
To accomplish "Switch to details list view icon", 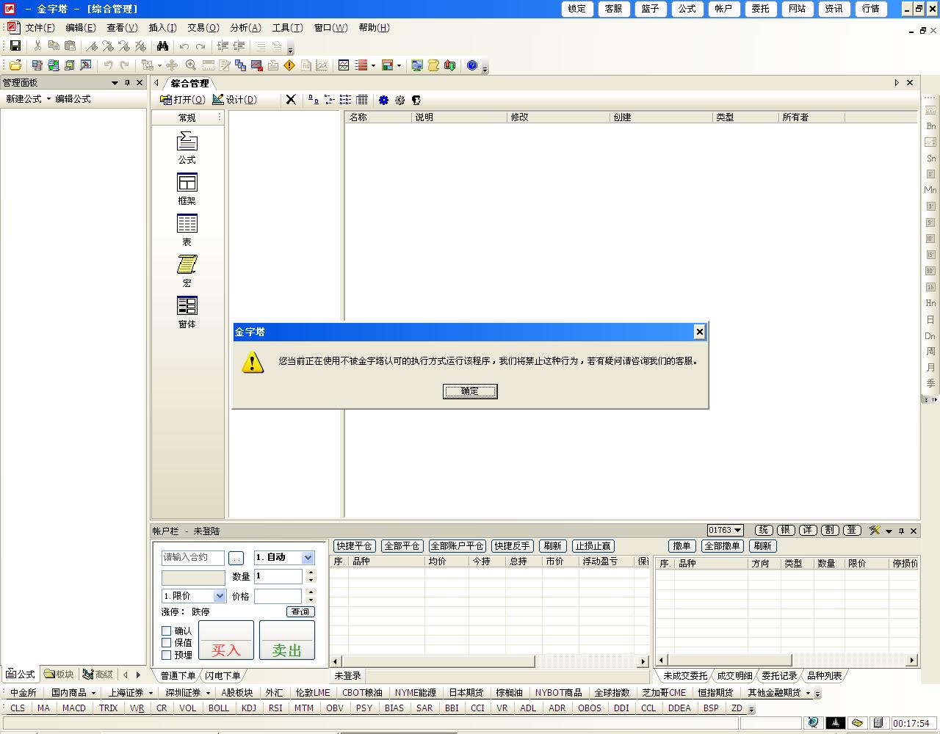I will tap(362, 100).
